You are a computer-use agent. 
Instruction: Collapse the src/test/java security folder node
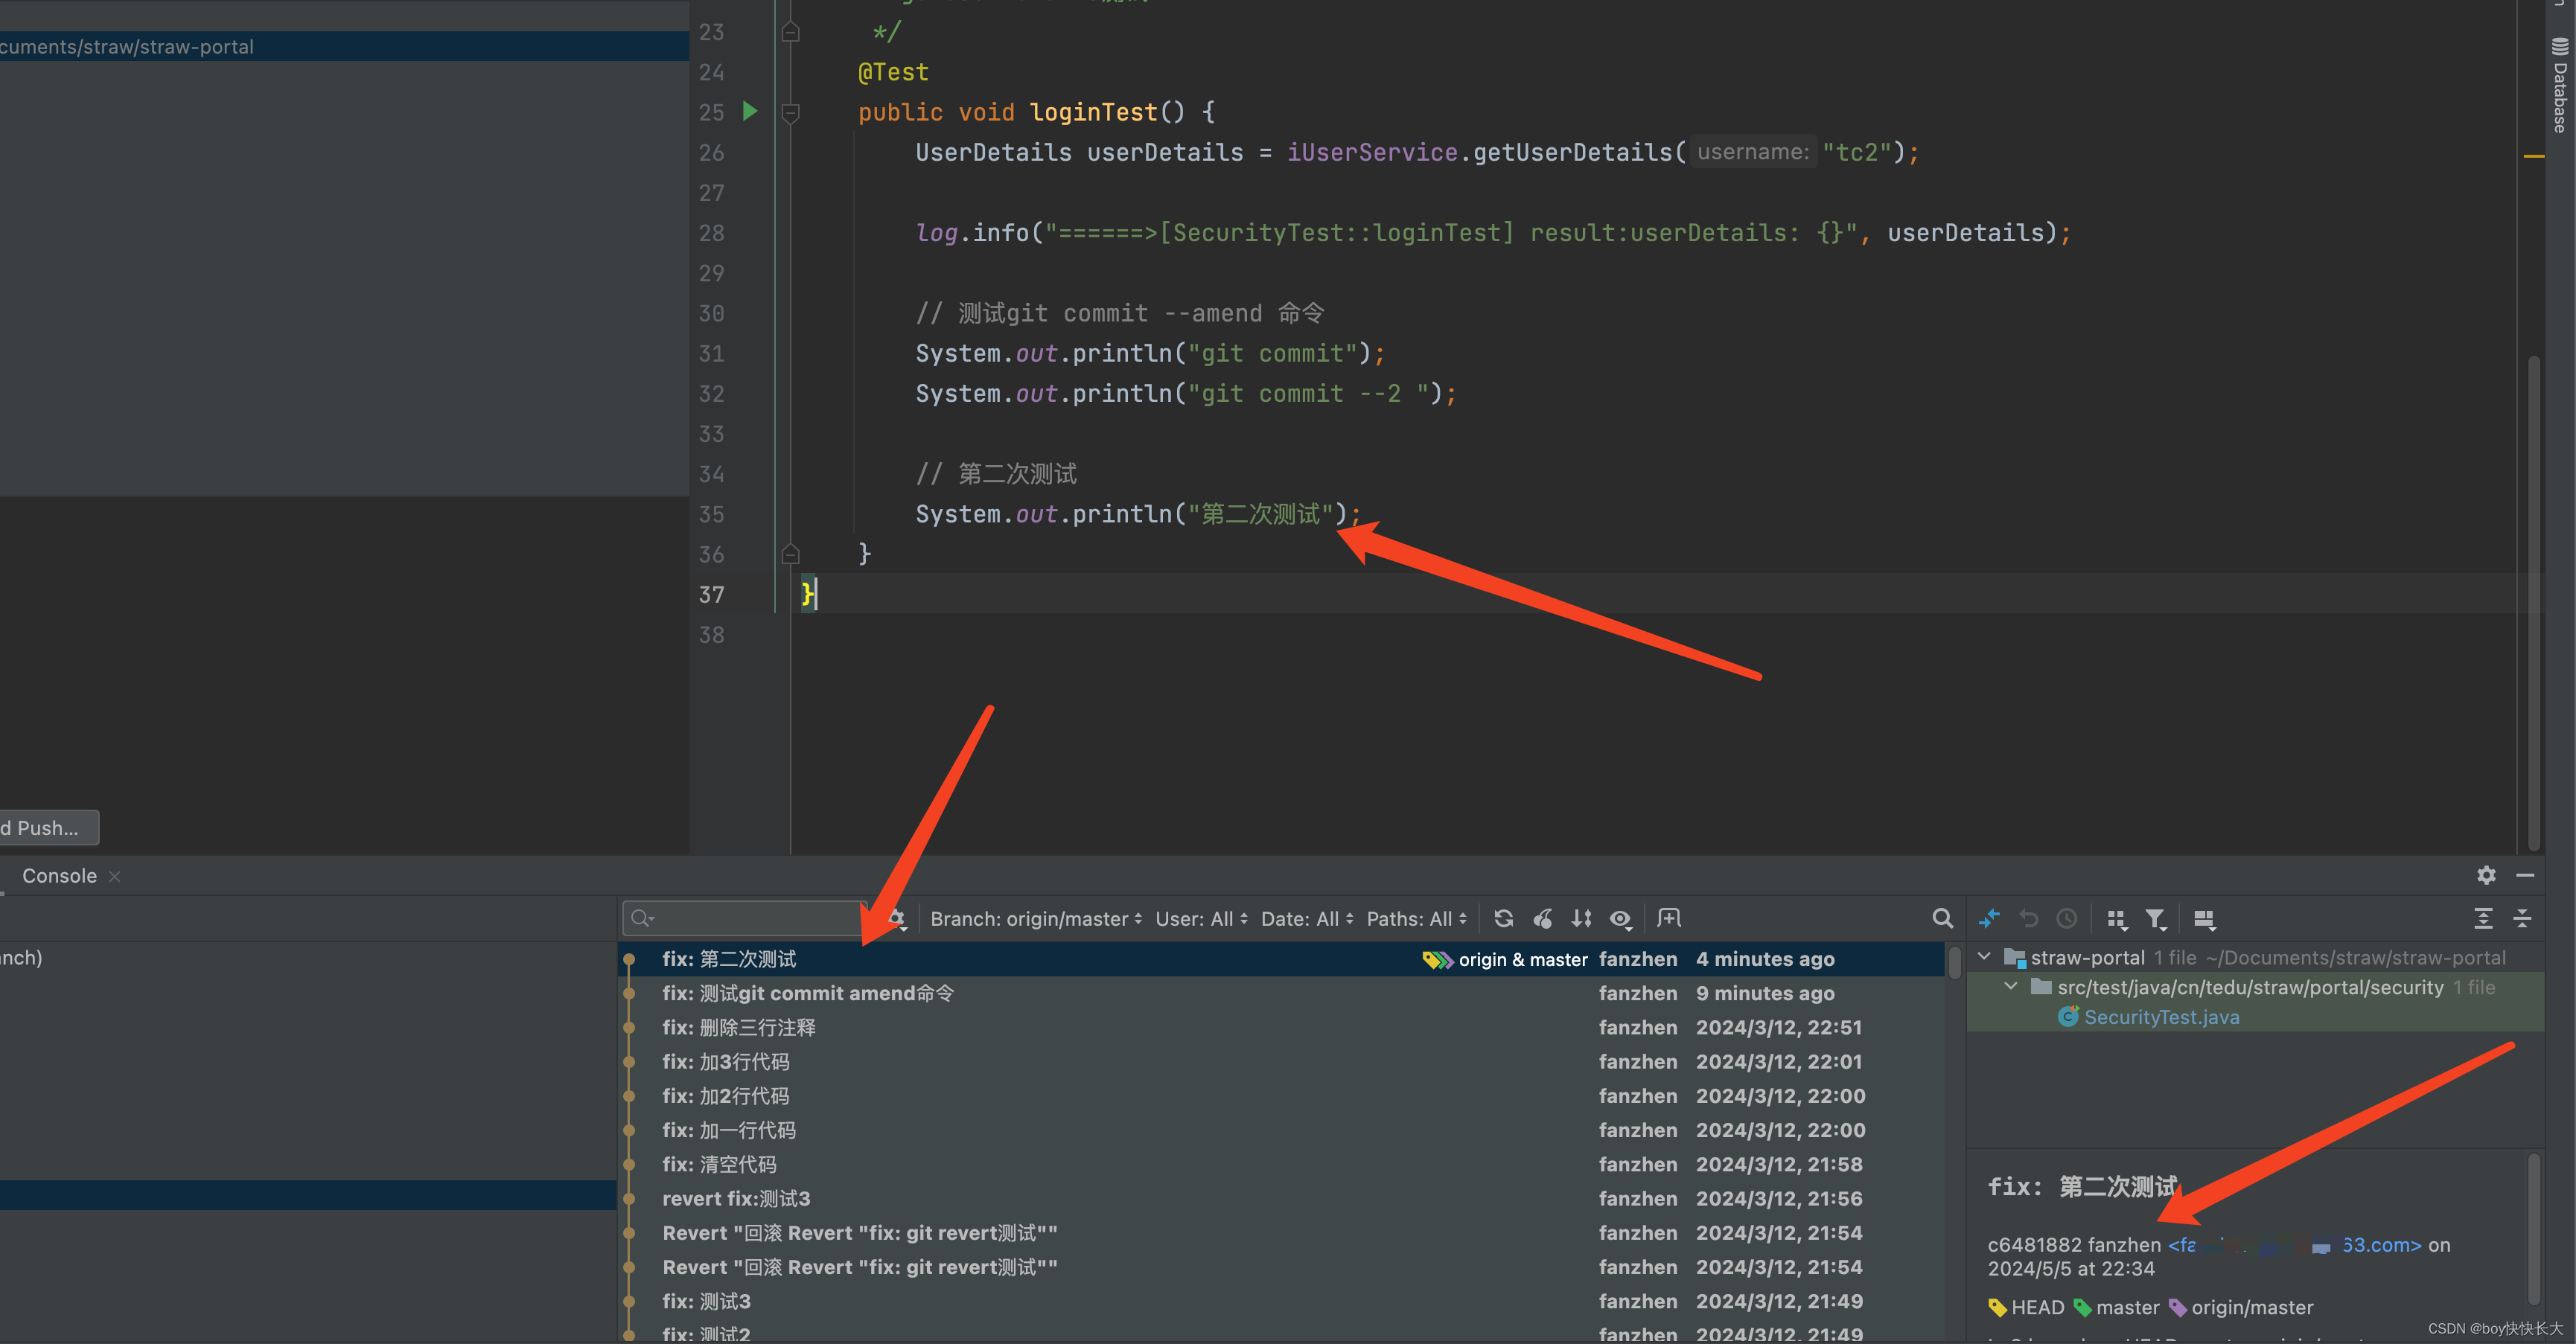coord(2011,988)
